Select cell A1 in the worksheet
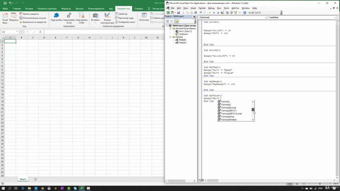 [10, 41]
